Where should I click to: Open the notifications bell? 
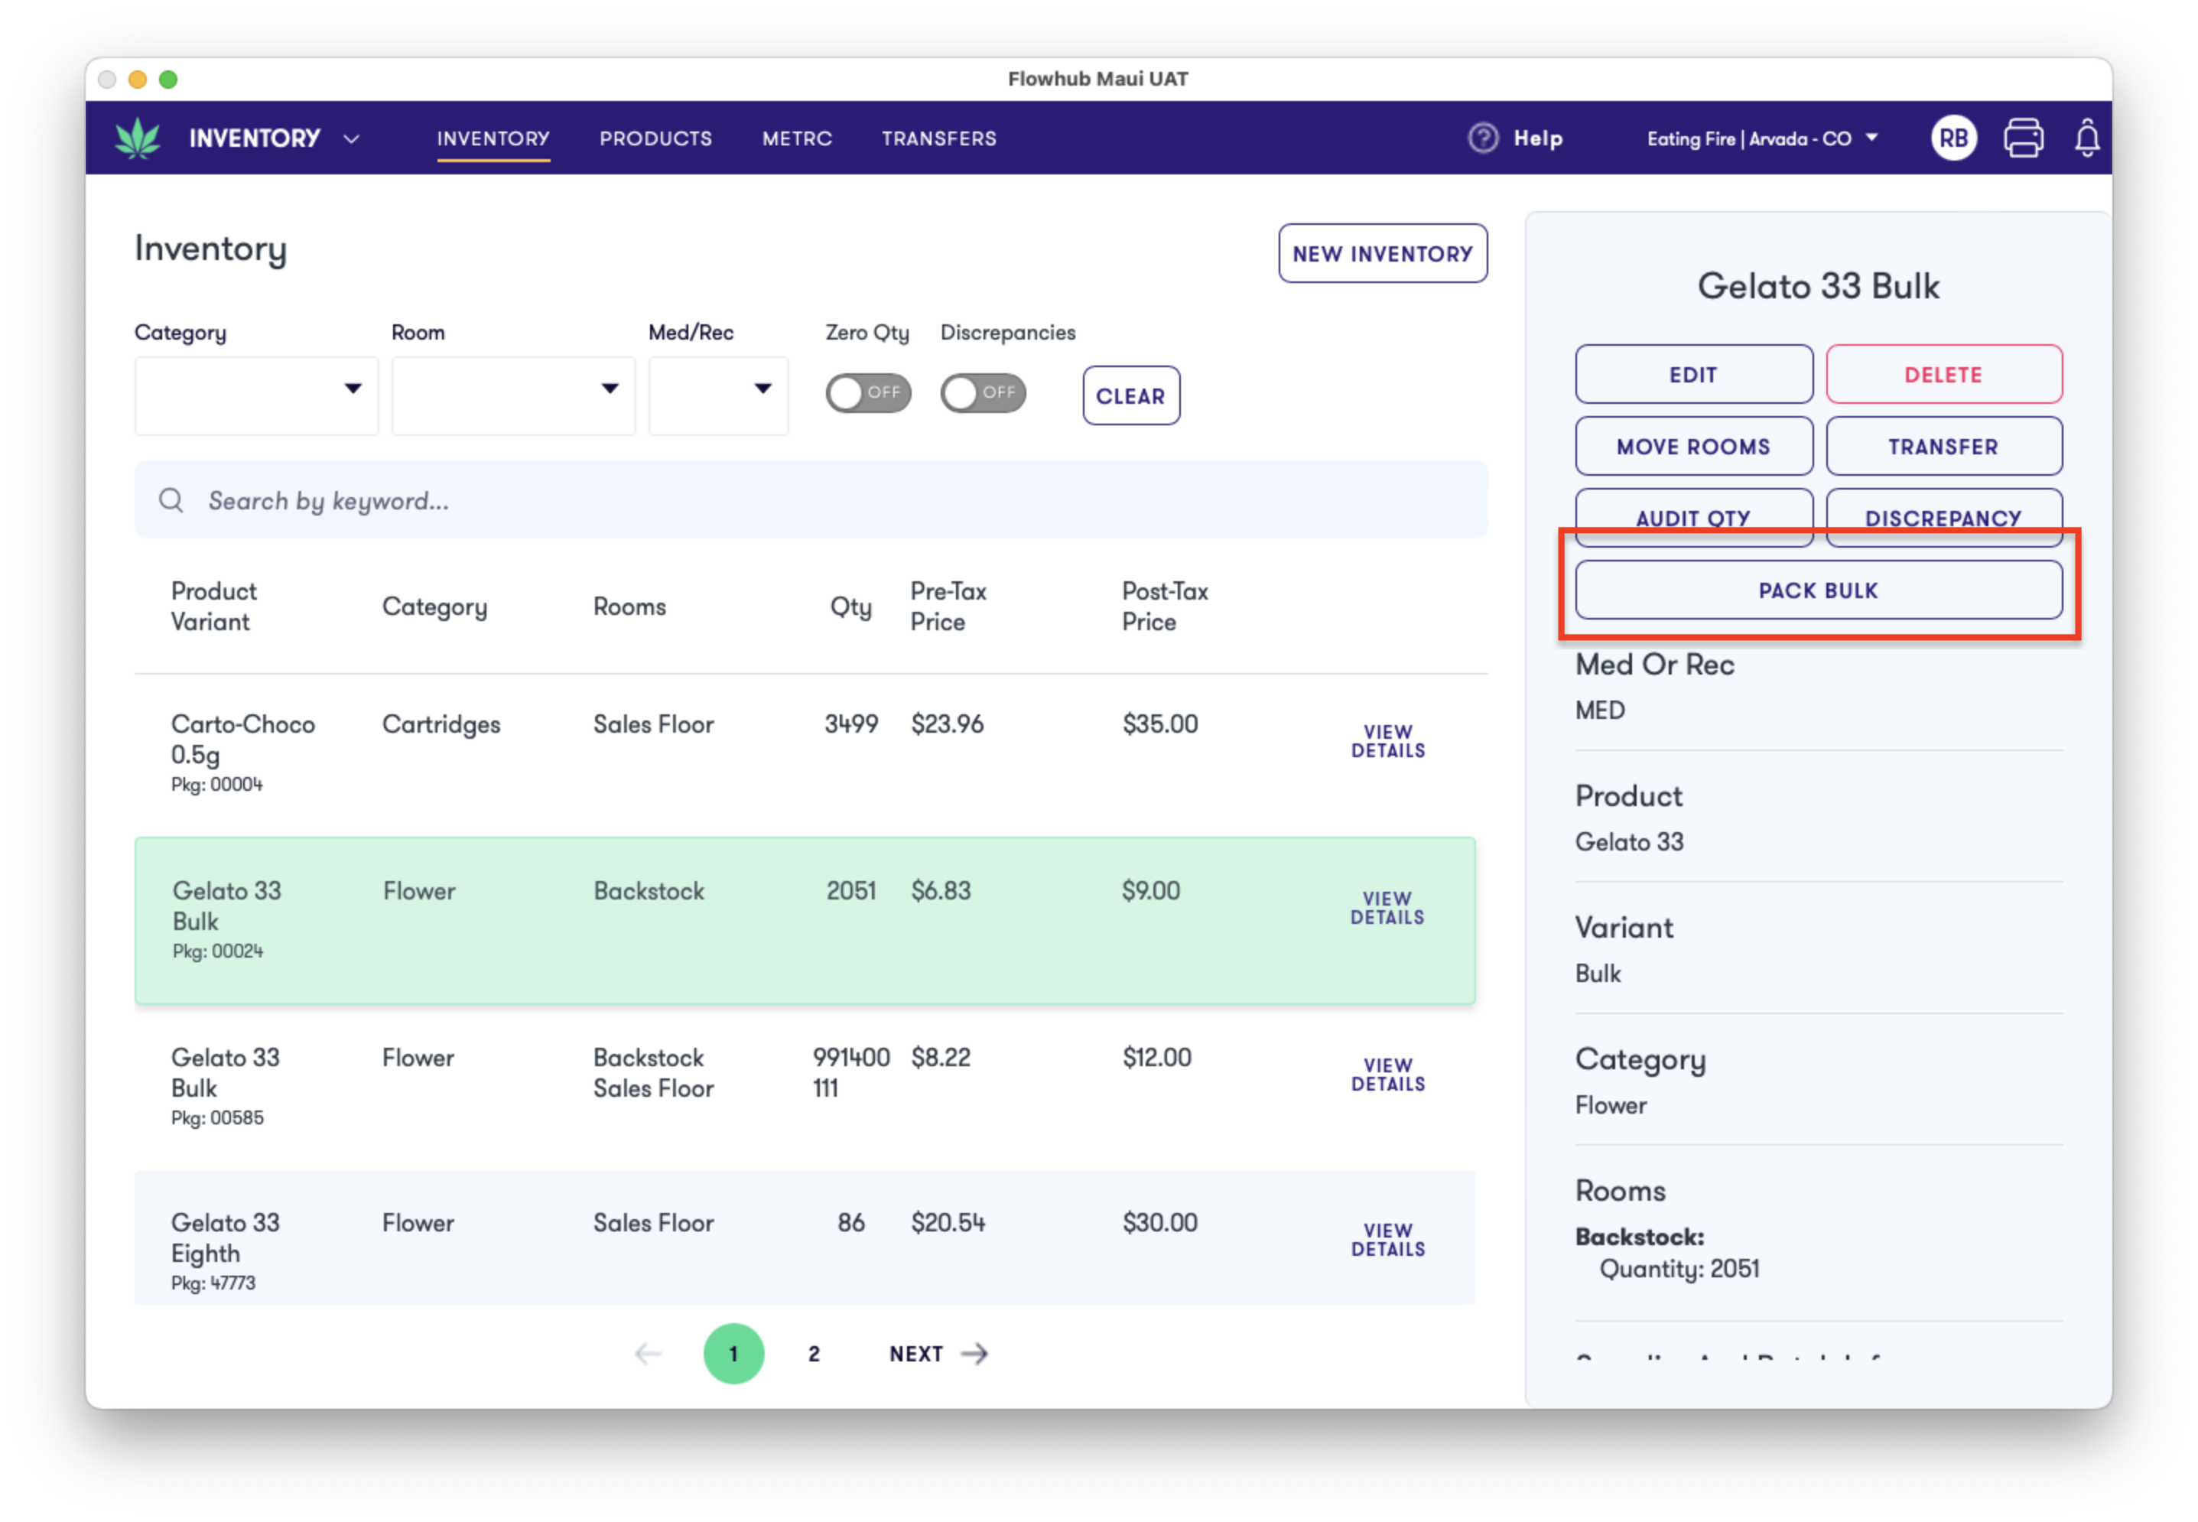[x=2087, y=138]
